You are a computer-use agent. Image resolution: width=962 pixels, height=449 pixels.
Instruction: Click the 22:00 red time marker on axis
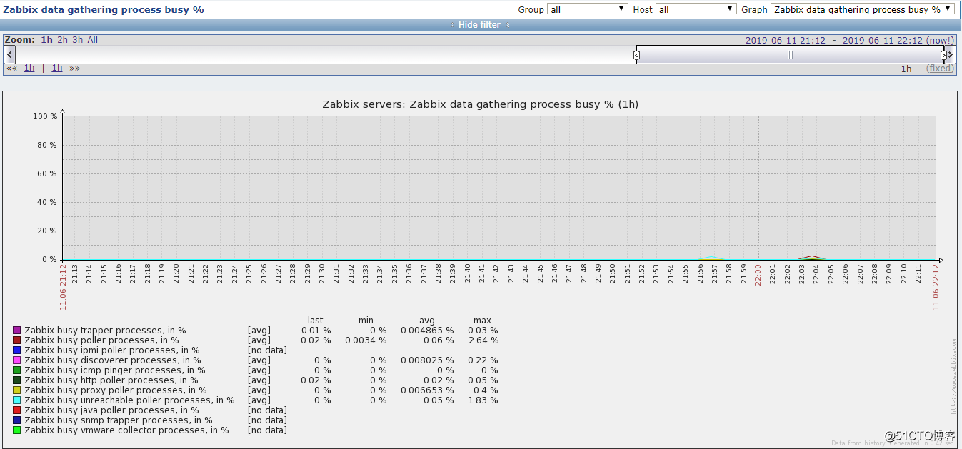tap(758, 274)
